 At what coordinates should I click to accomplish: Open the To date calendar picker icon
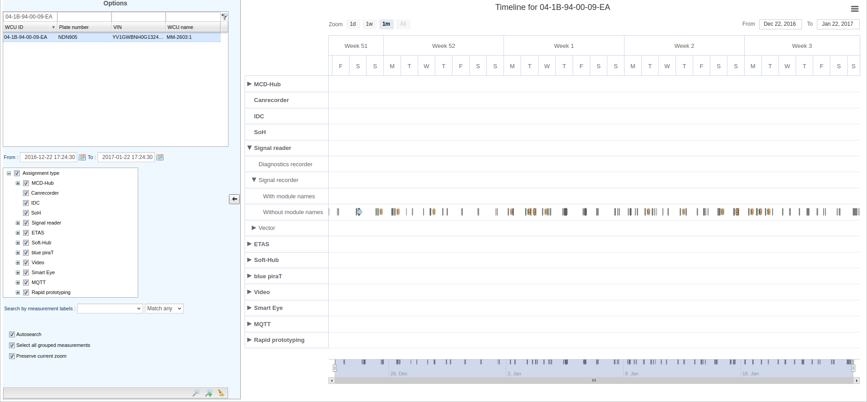click(160, 157)
